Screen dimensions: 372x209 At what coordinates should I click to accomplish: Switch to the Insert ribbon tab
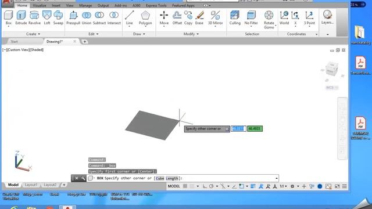(56, 5)
